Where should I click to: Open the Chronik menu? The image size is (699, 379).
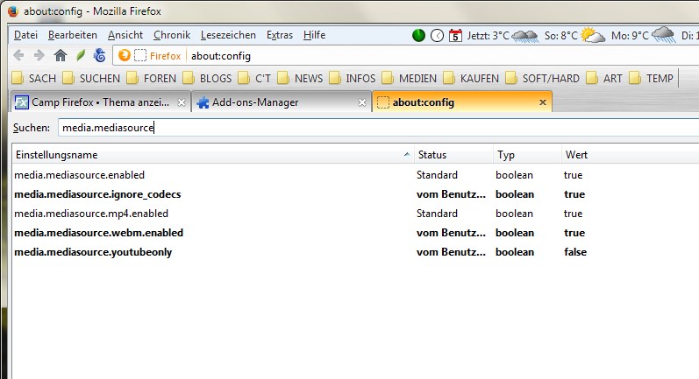(172, 35)
